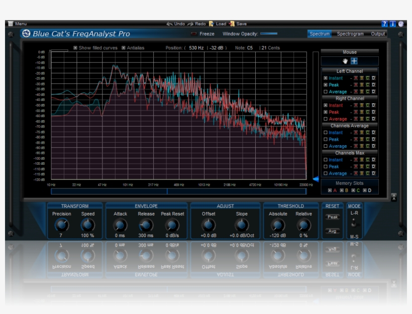412x314 pixels.
Task: Load a preset via Load icon
Action: [212, 24]
